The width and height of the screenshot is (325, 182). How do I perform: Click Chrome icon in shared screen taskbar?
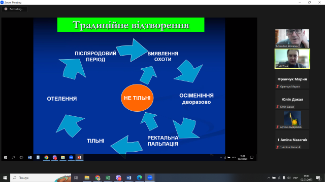46,157
